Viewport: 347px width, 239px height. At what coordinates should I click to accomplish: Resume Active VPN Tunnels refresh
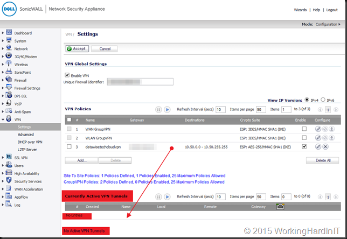(167, 197)
